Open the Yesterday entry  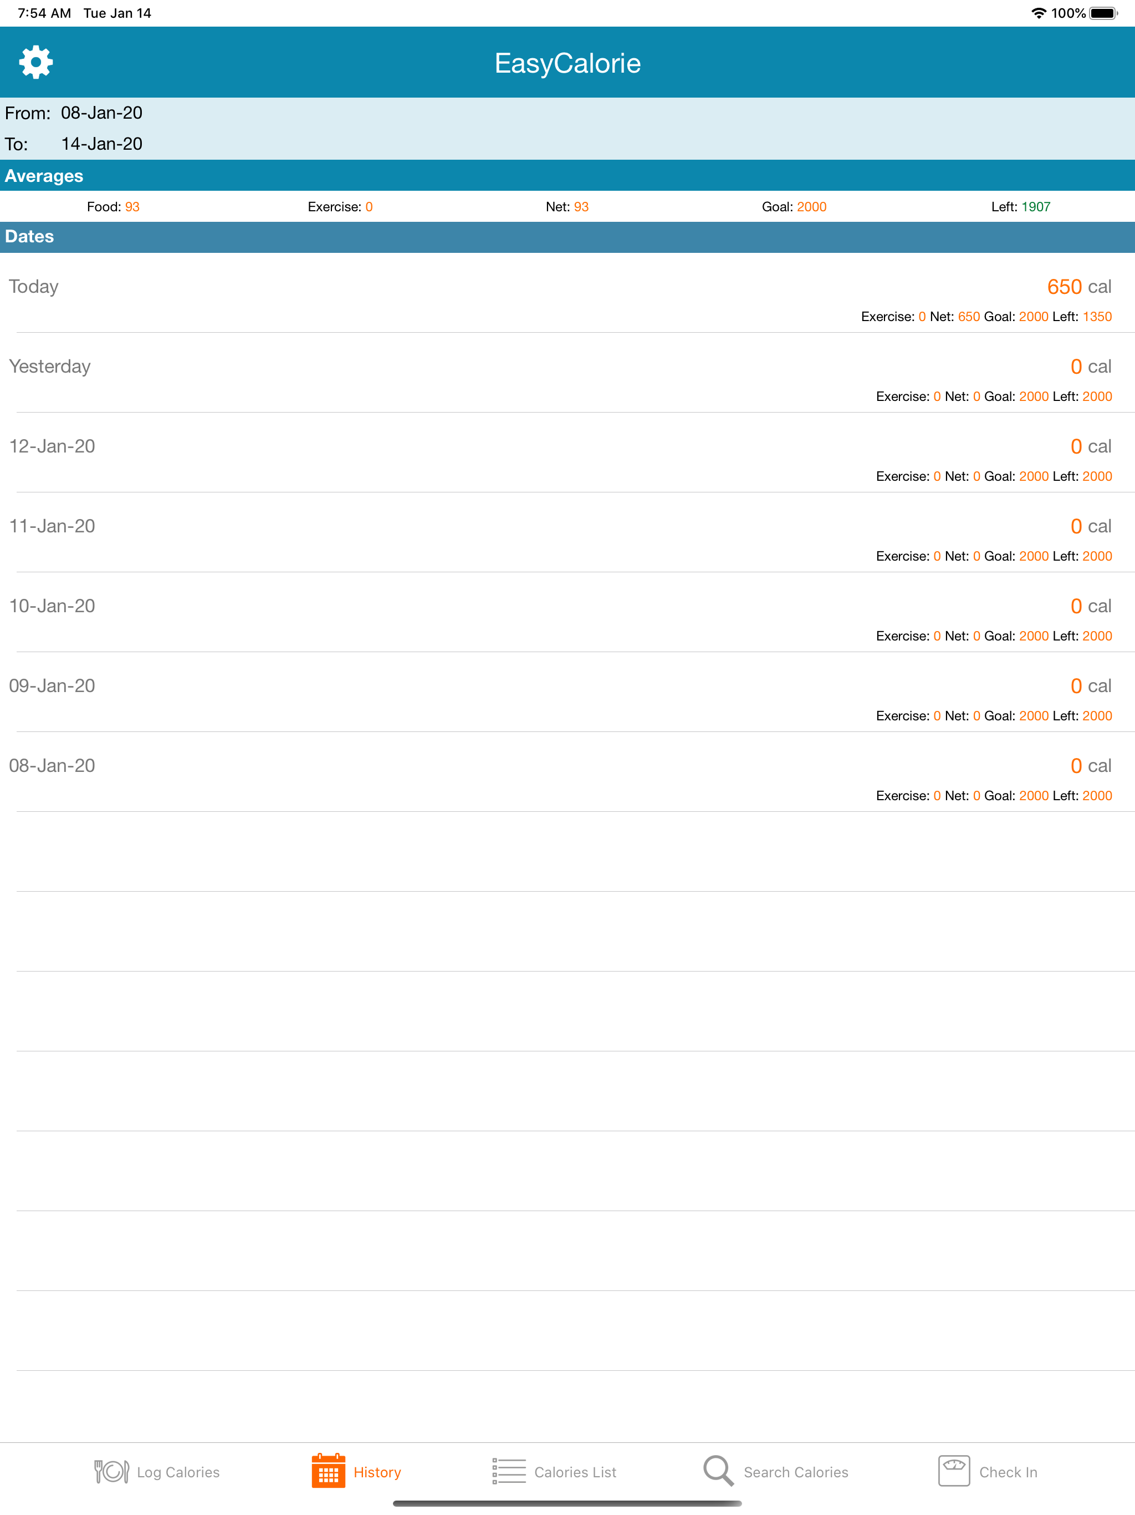(567, 373)
